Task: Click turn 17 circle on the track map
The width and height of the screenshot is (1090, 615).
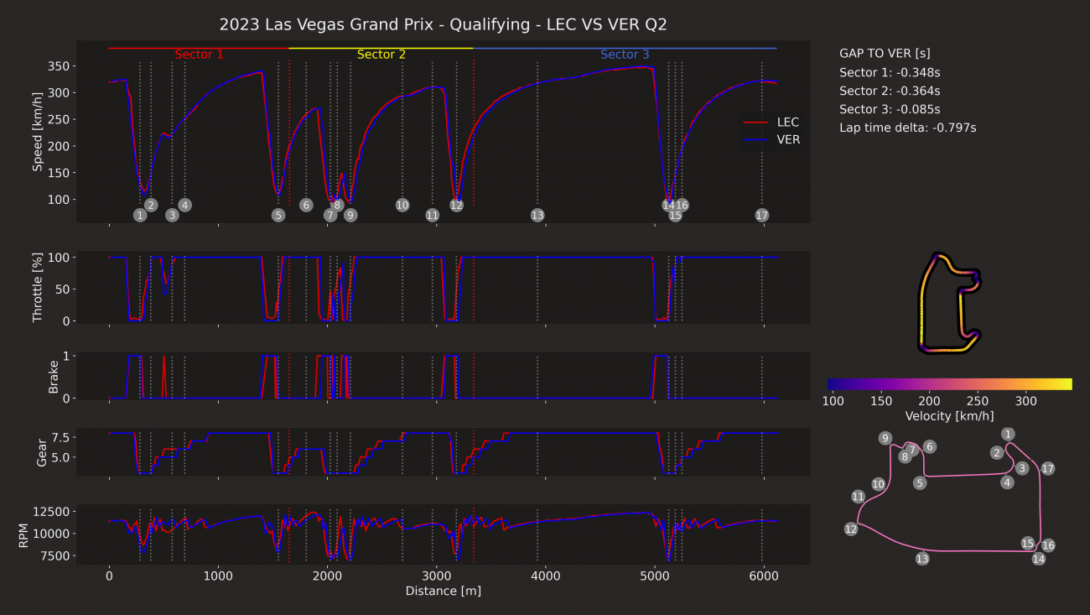Action: (1047, 469)
